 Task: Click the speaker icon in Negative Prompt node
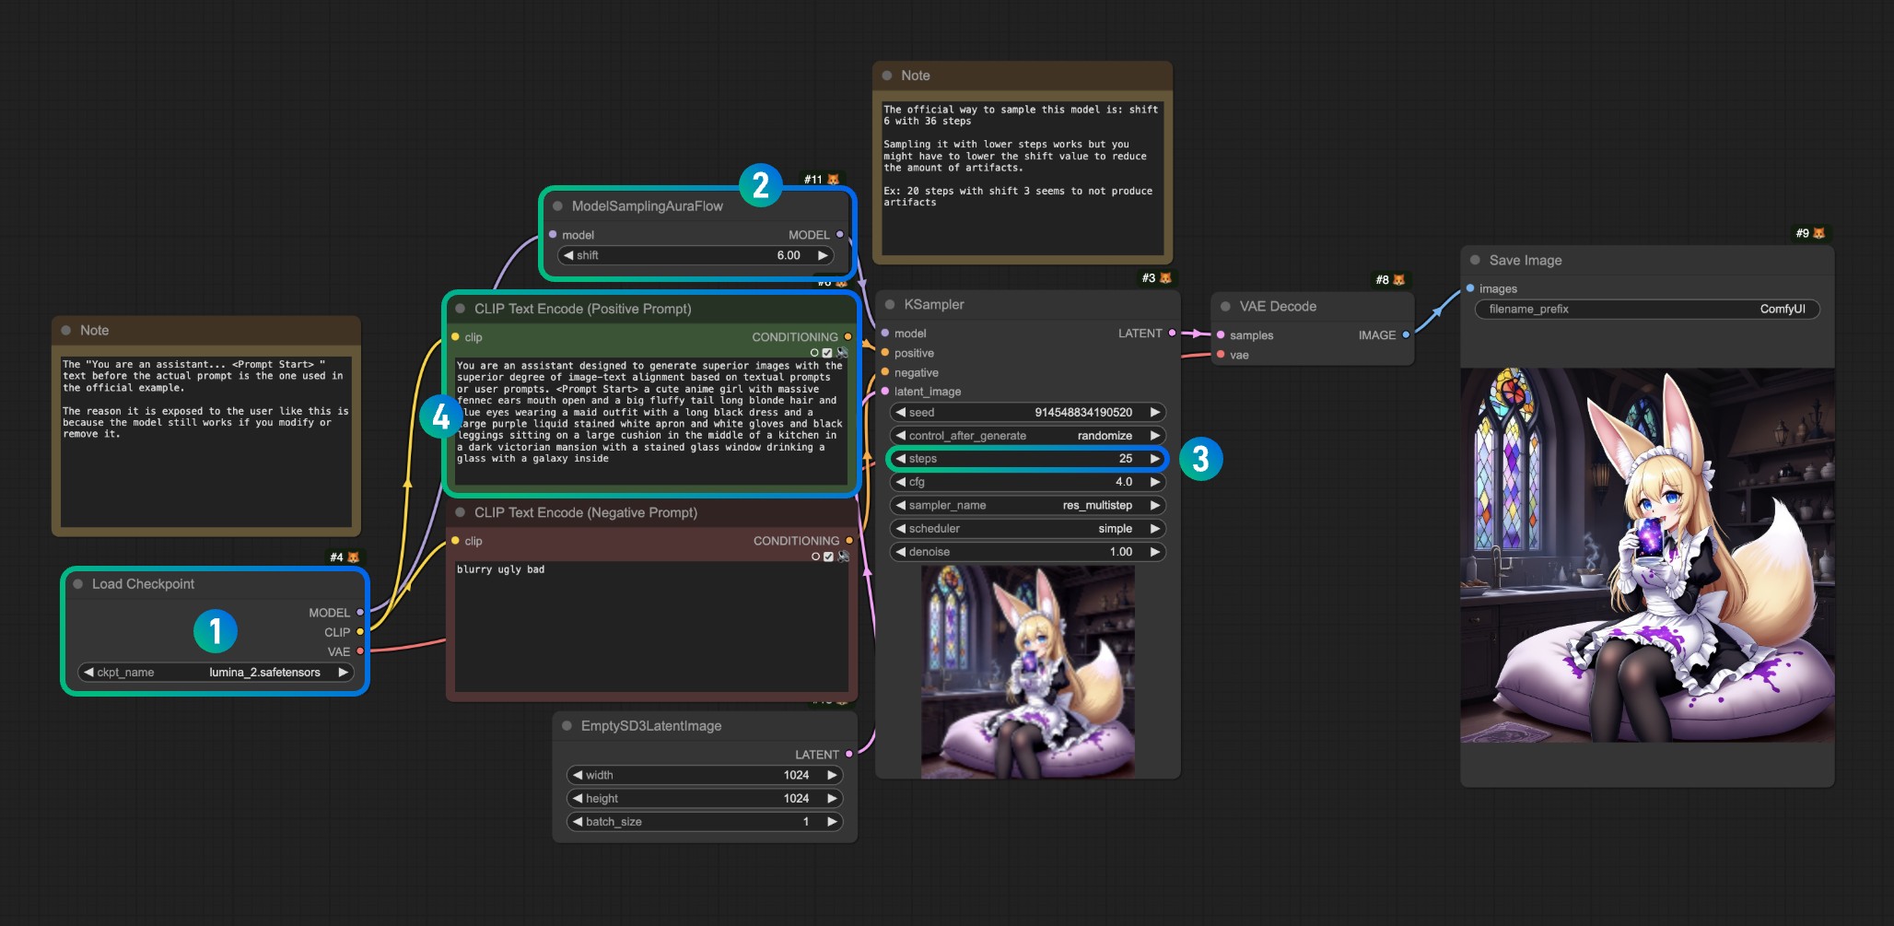pyautogui.click(x=843, y=557)
